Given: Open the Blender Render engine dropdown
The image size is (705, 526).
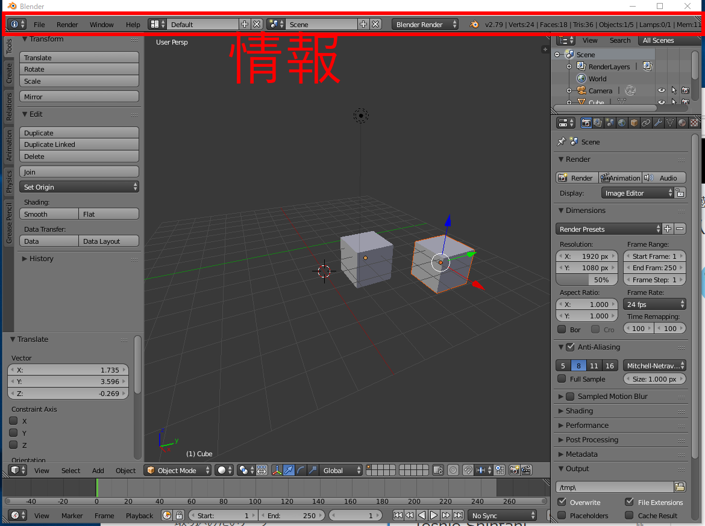Looking at the screenshot, I should point(425,24).
